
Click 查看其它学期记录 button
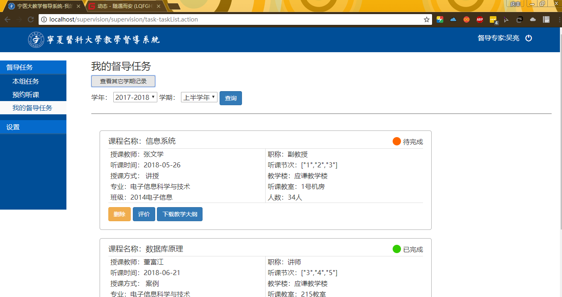tap(123, 81)
